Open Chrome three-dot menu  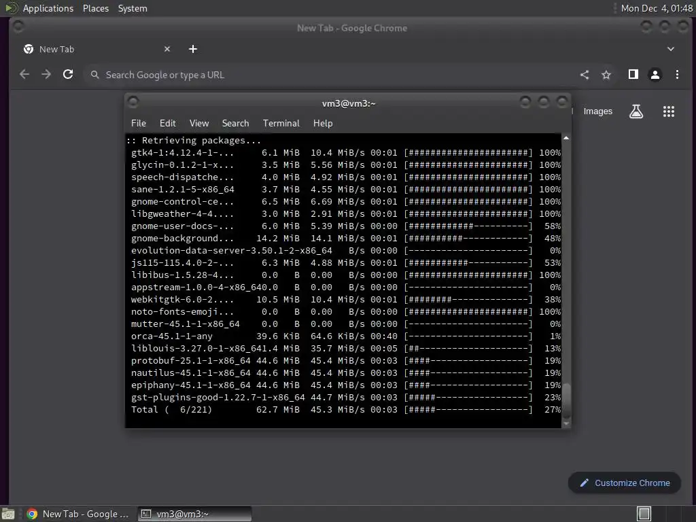tap(677, 75)
